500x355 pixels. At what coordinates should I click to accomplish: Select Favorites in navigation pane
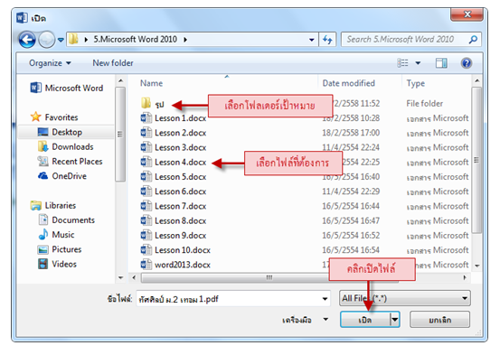pos(54,117)
